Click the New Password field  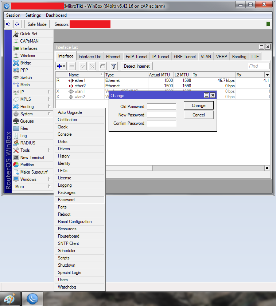tap(162, 115)
